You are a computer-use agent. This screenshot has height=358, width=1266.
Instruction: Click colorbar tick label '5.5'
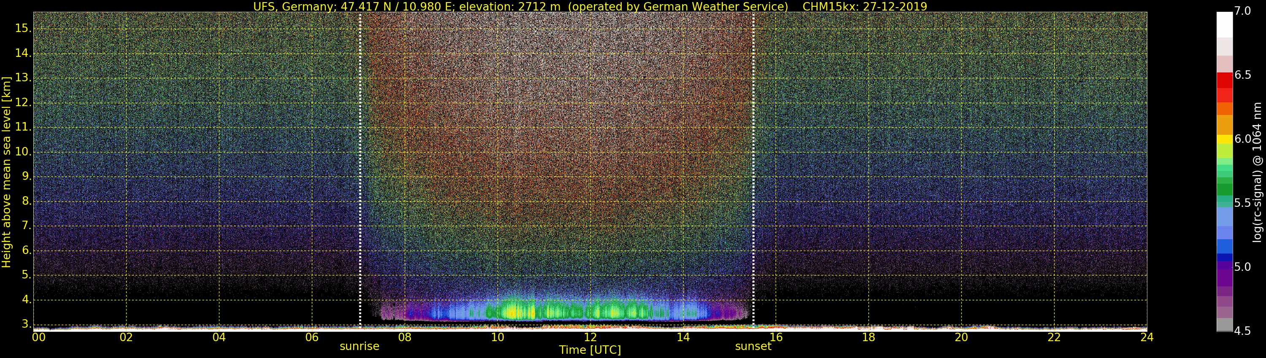tap(1243, 203)
